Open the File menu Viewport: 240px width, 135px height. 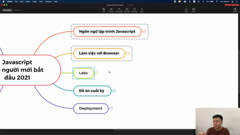(x=16, y=1)
